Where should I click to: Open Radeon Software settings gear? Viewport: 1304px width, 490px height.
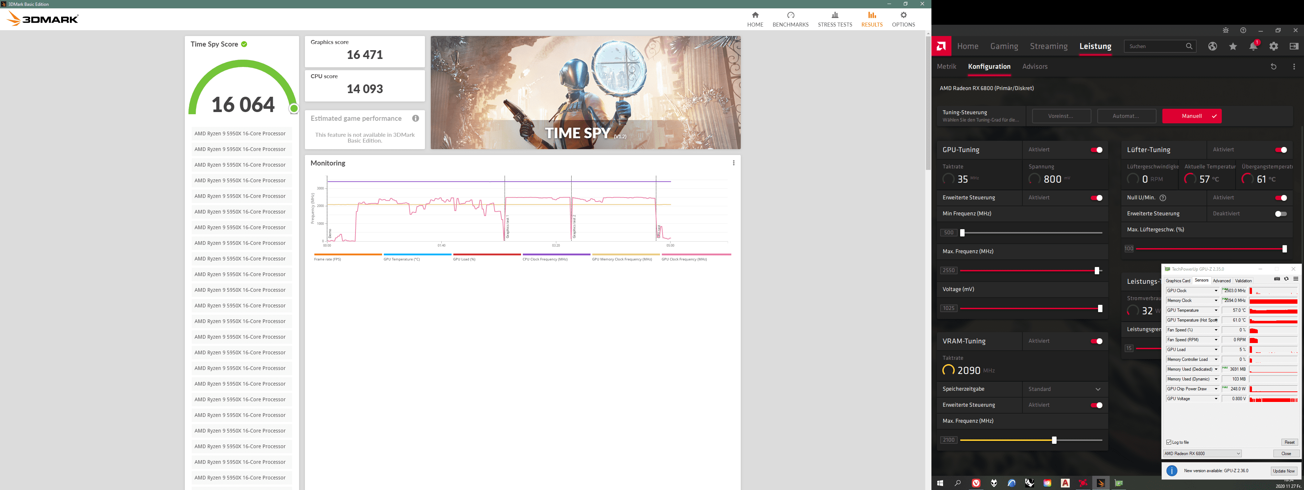[1274, 46]
